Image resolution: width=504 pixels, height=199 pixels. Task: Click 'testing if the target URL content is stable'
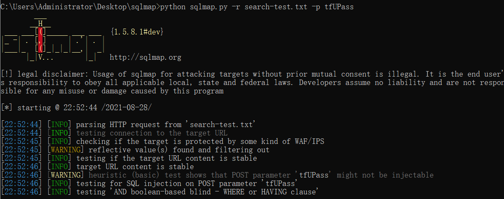click(166, 158)
